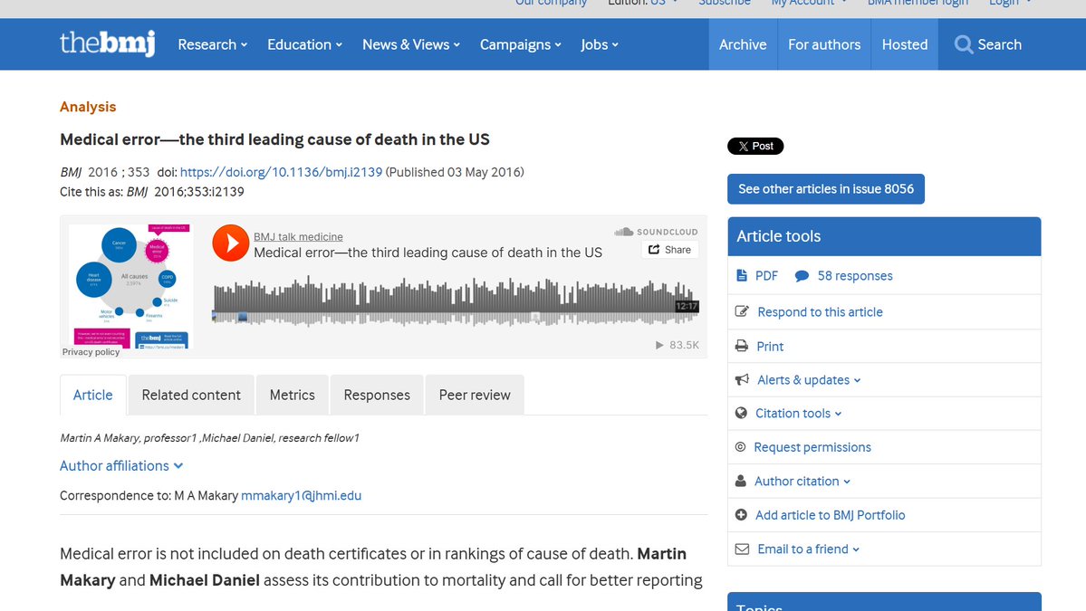Click Respond to this article
Viewport: 1086px width, 611px height.
pyautogui.click(x=820, y=312)
